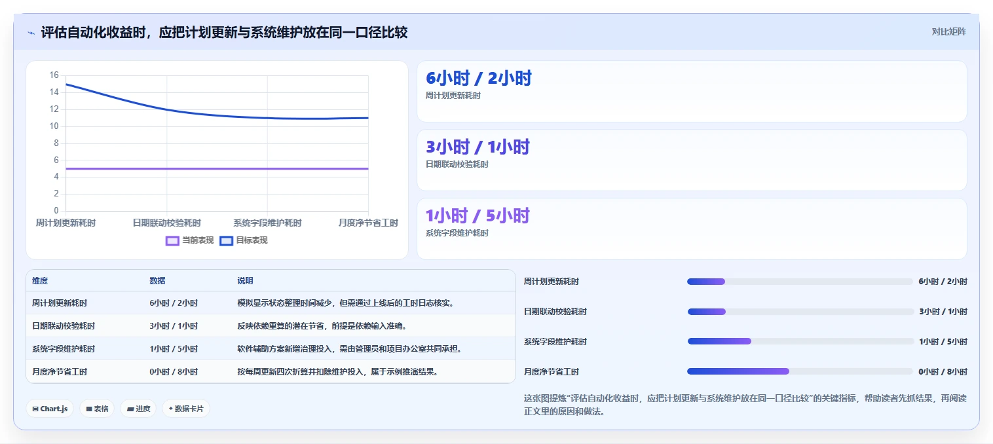Image resolution: width=993 pixels, height=444 pixels.
Task: Toggle the 目标表现 legend item
Action: pos(244,240)
